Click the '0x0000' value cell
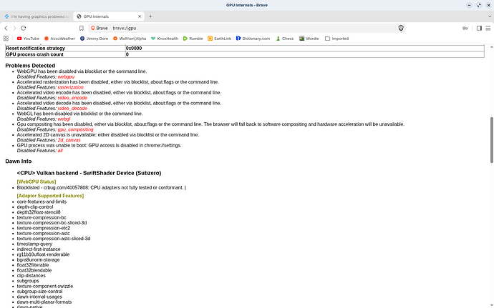Viewport: 494px width, 308px height. 305,48
